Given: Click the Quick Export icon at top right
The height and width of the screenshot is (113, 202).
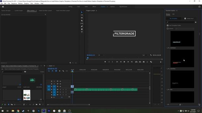Looking at the screenshot, I should (x=199, y=7).
